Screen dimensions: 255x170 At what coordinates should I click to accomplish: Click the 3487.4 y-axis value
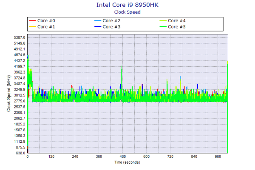coord(20,84)
